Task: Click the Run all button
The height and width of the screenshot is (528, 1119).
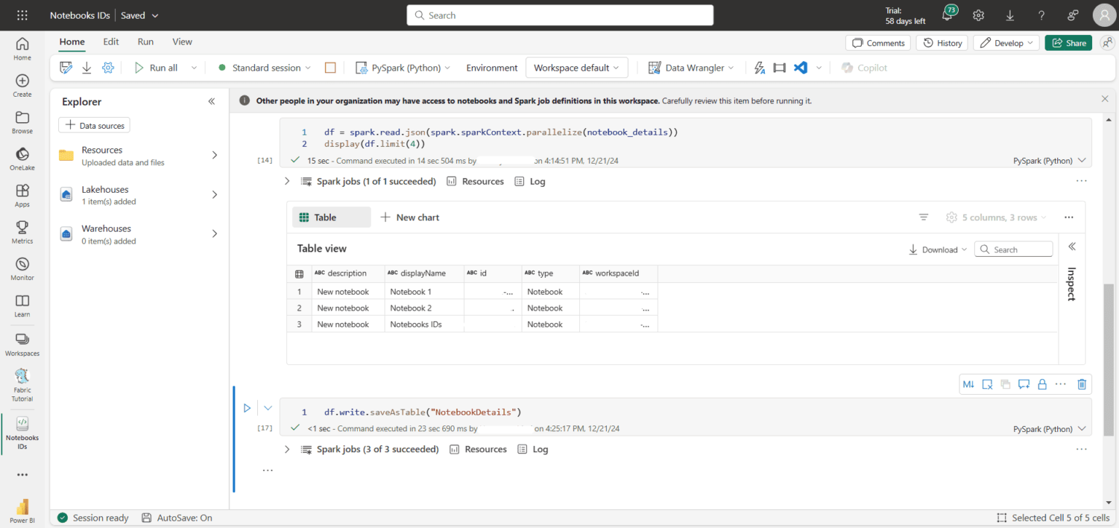Action: pos(156,68)
